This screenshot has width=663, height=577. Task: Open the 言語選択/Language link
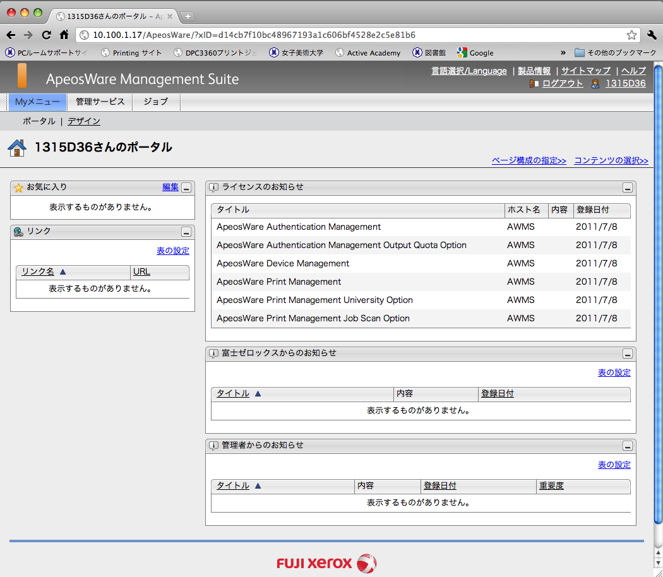click(x=469, y=71)
